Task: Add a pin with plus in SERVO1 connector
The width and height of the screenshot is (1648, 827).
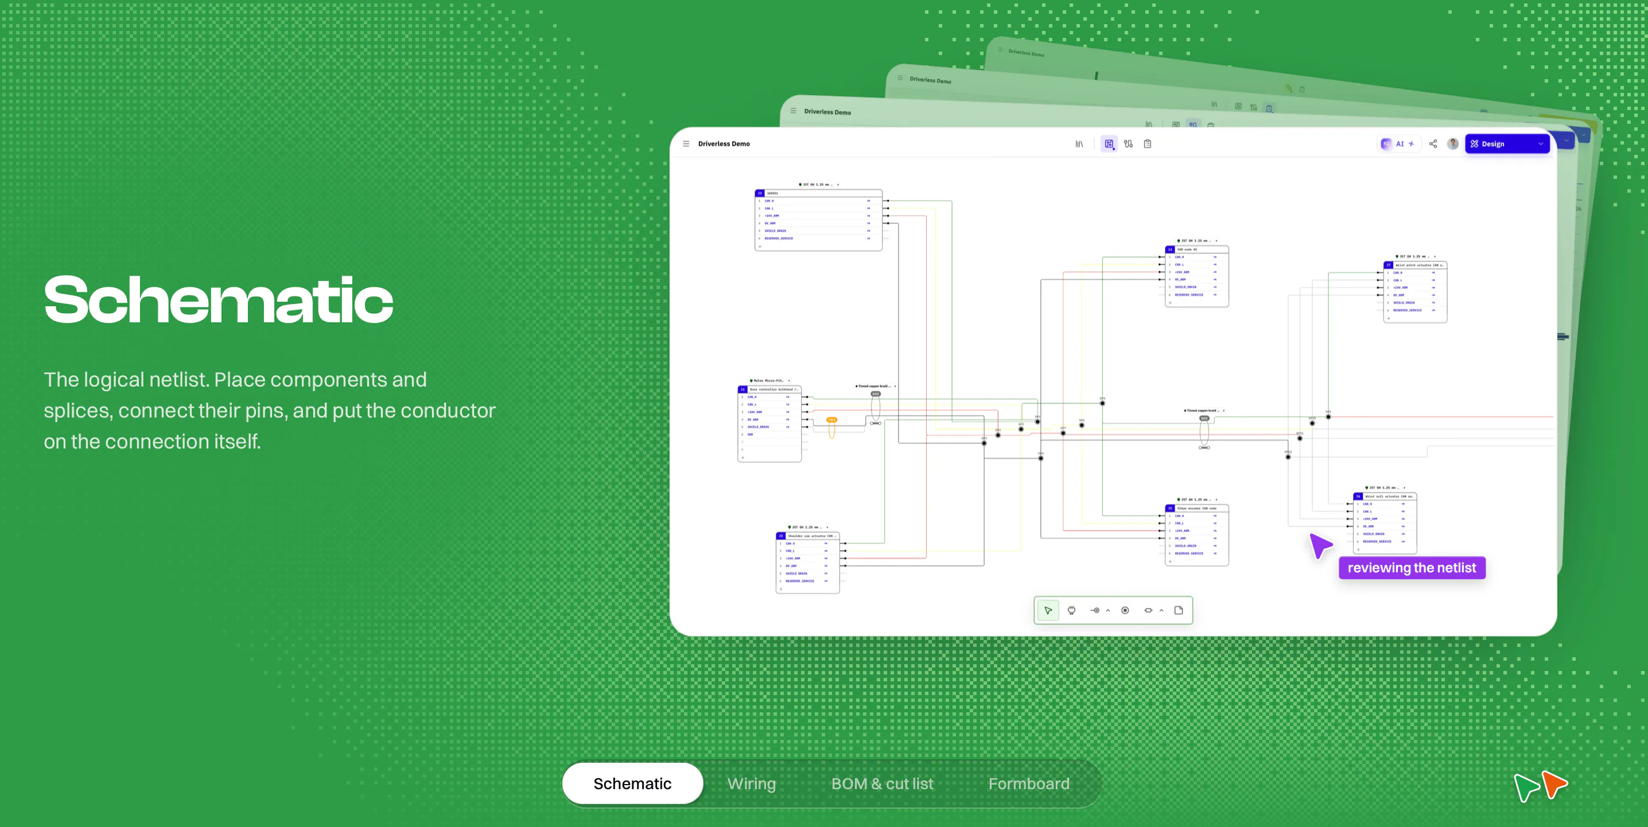Action: click(x=759, y=246)
